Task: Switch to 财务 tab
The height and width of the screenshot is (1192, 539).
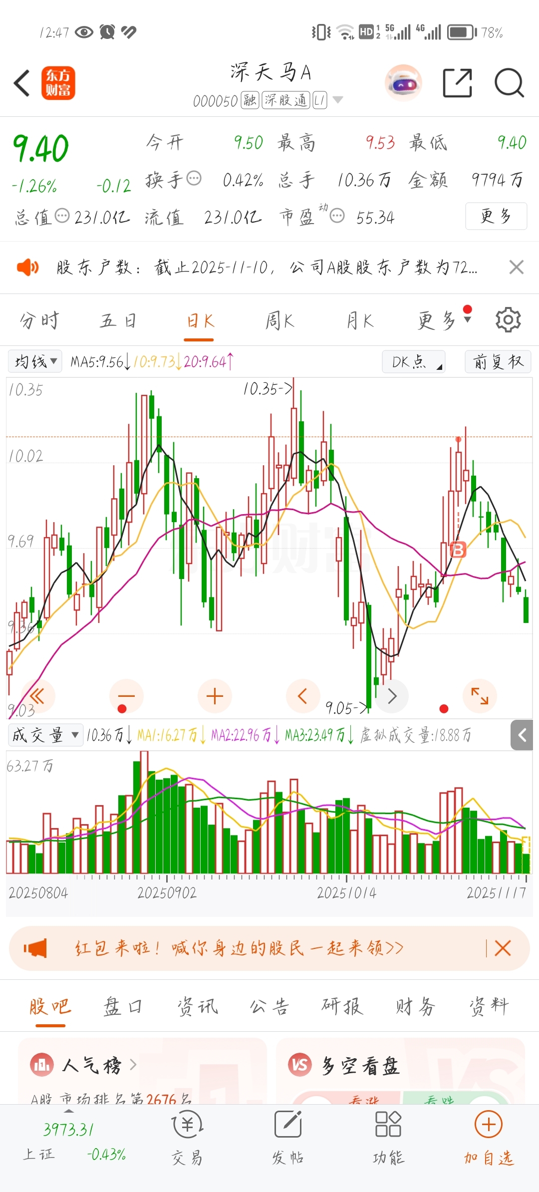Action: pos(415,1006)
